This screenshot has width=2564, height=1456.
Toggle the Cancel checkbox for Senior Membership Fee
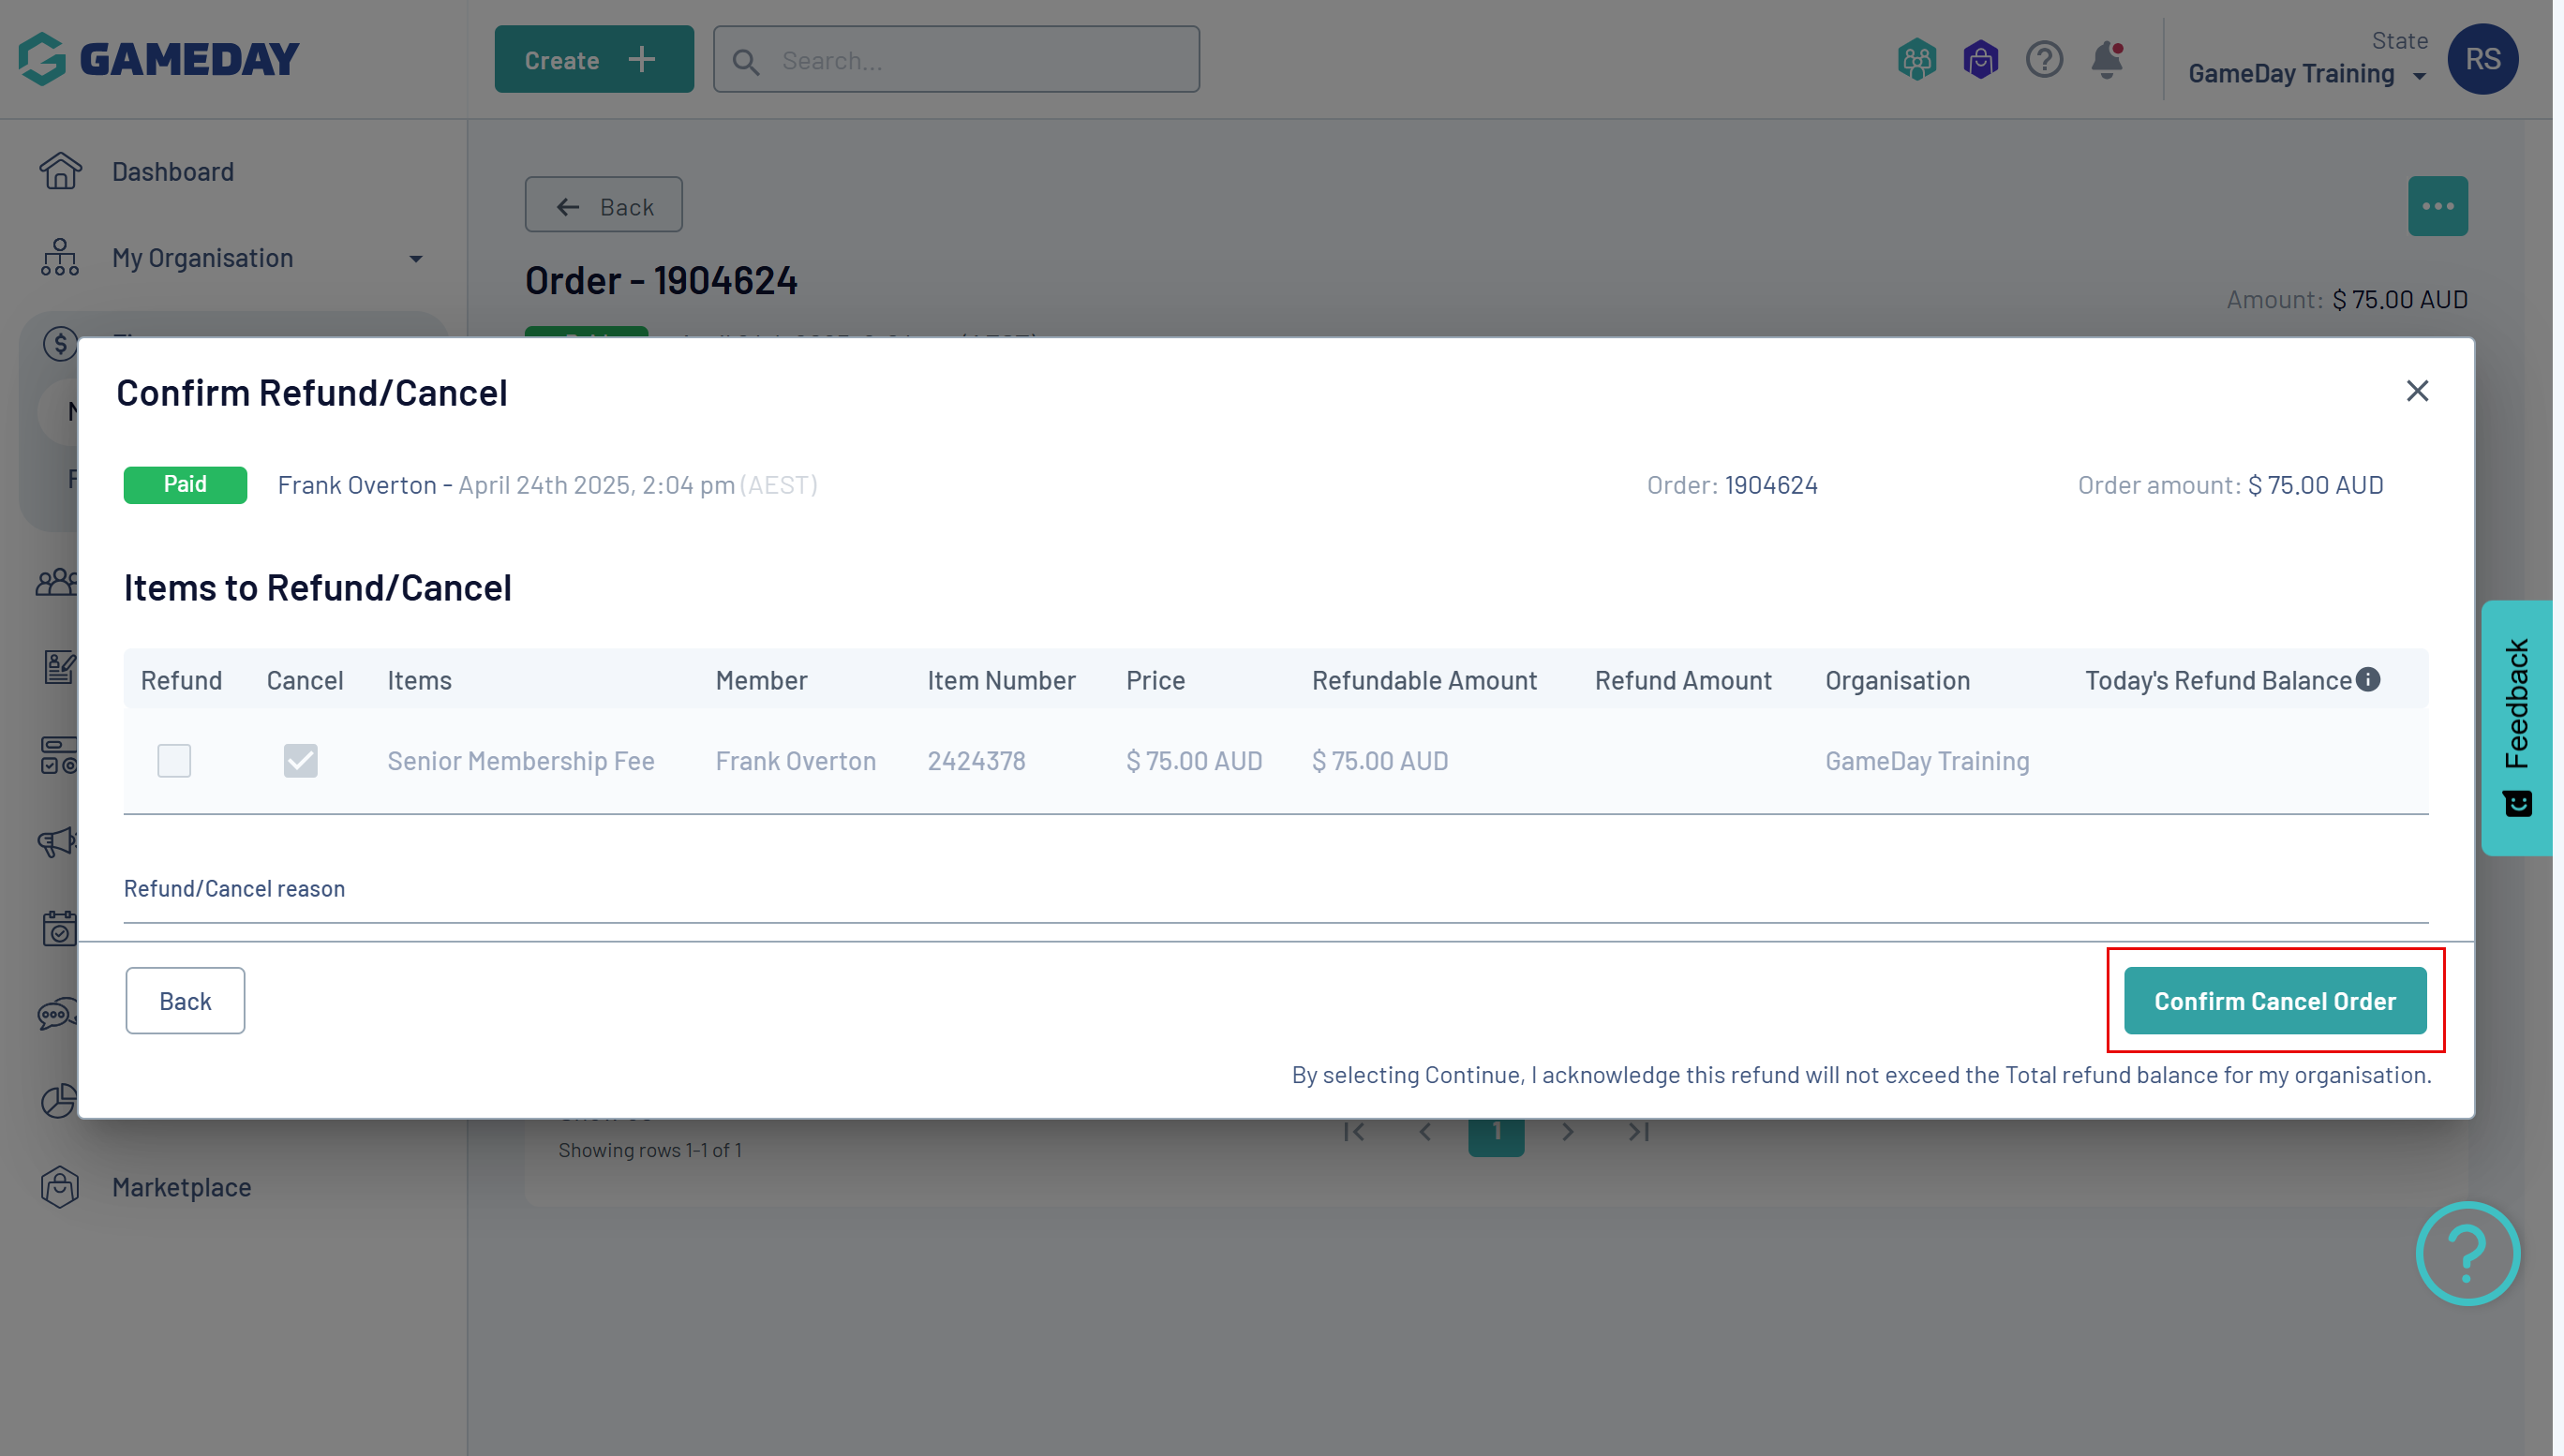300,761
